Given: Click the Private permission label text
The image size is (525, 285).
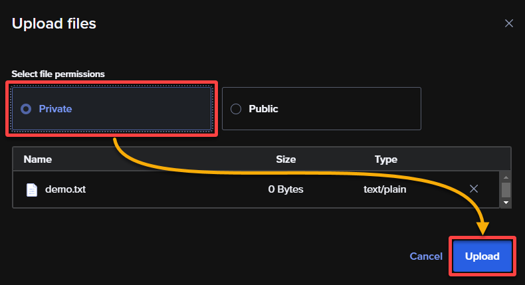Looking at the screenshot, I should (55, 109).
